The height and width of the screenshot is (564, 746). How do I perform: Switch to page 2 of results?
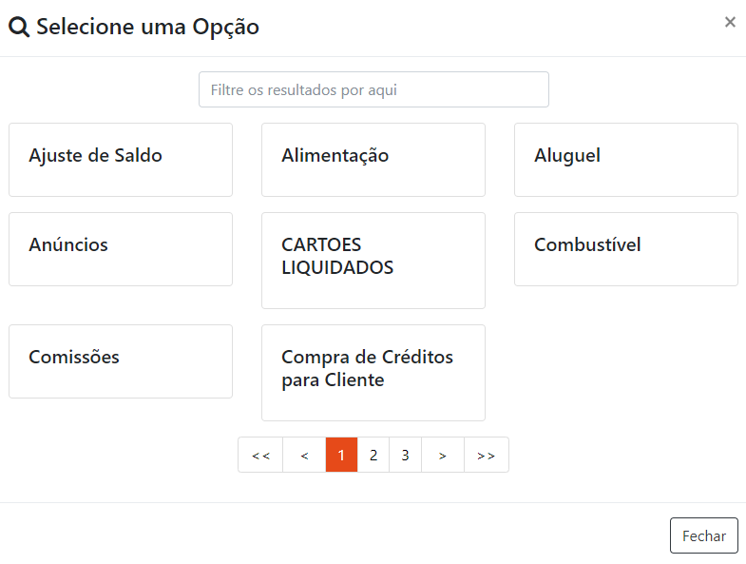click(373, 456)
